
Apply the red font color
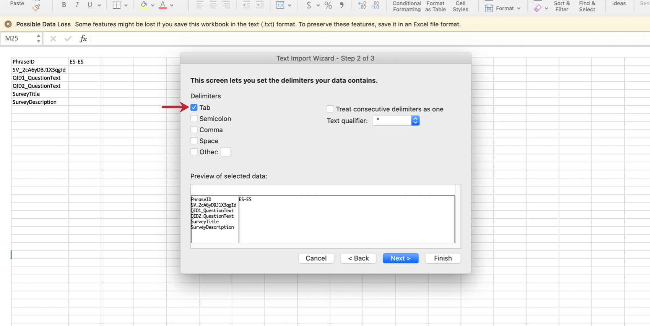click(x=162, y=5)
